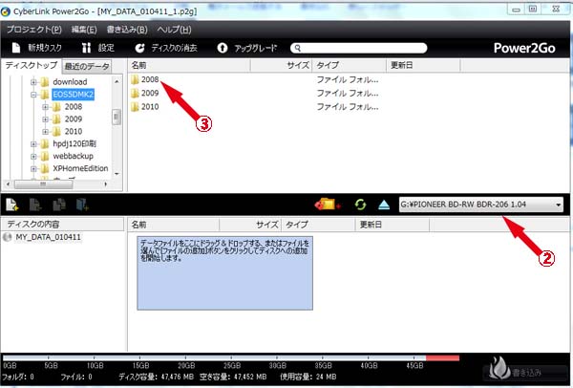Click the blue eject disc icon

pyautogui.click(x=384, y=205)
